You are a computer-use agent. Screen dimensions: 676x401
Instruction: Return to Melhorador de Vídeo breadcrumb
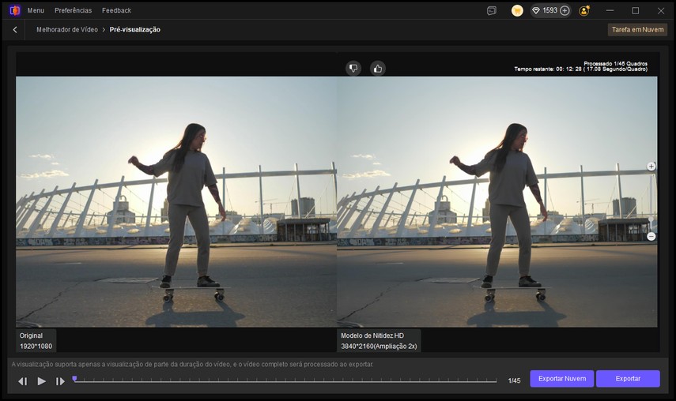tap(67, 30)
